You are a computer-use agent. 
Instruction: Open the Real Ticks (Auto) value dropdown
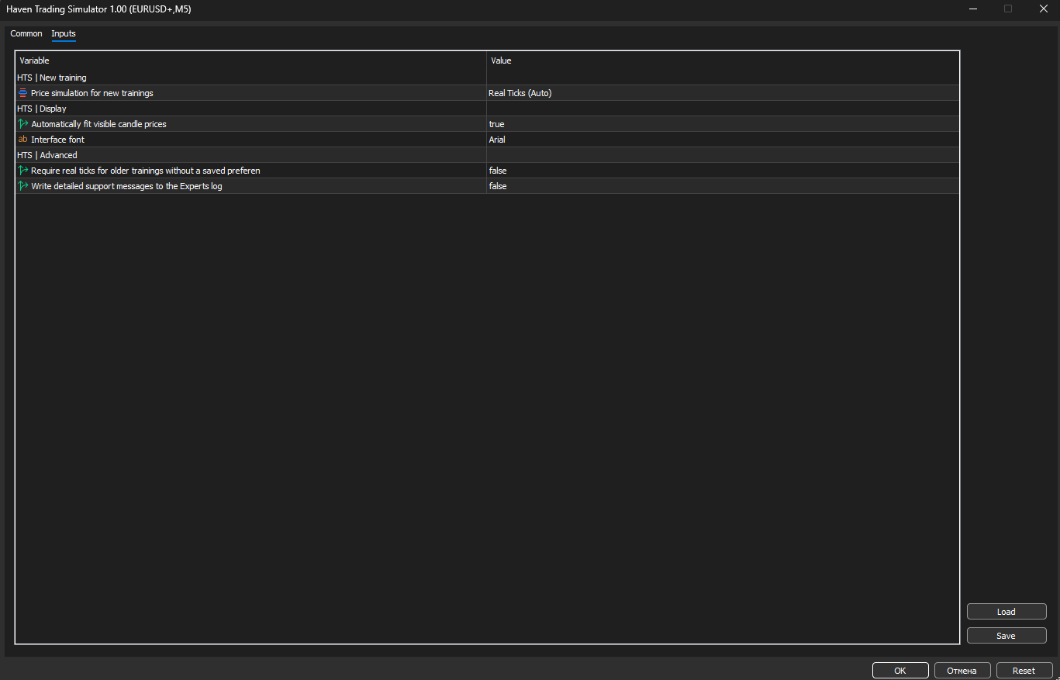point(723,93)
